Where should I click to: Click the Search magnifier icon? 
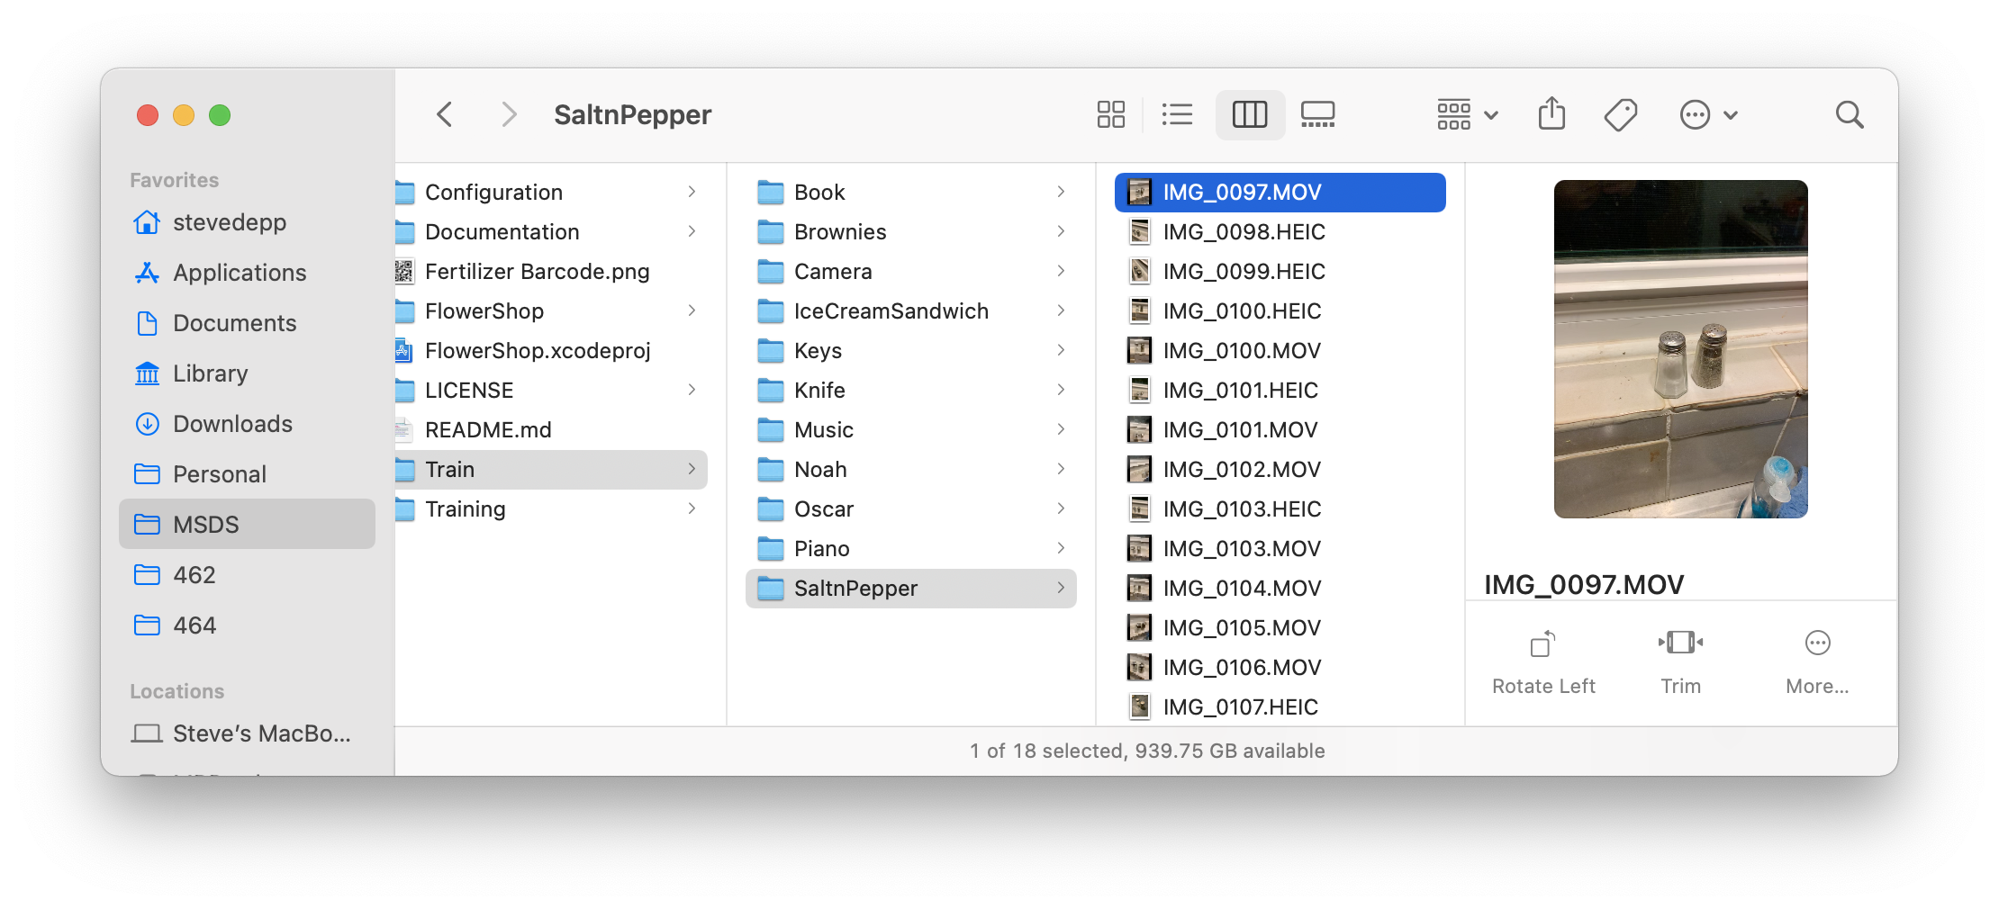[x=1850, y=114]
